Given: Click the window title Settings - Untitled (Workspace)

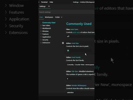Looking at the screenshot, I should [84, 2].
